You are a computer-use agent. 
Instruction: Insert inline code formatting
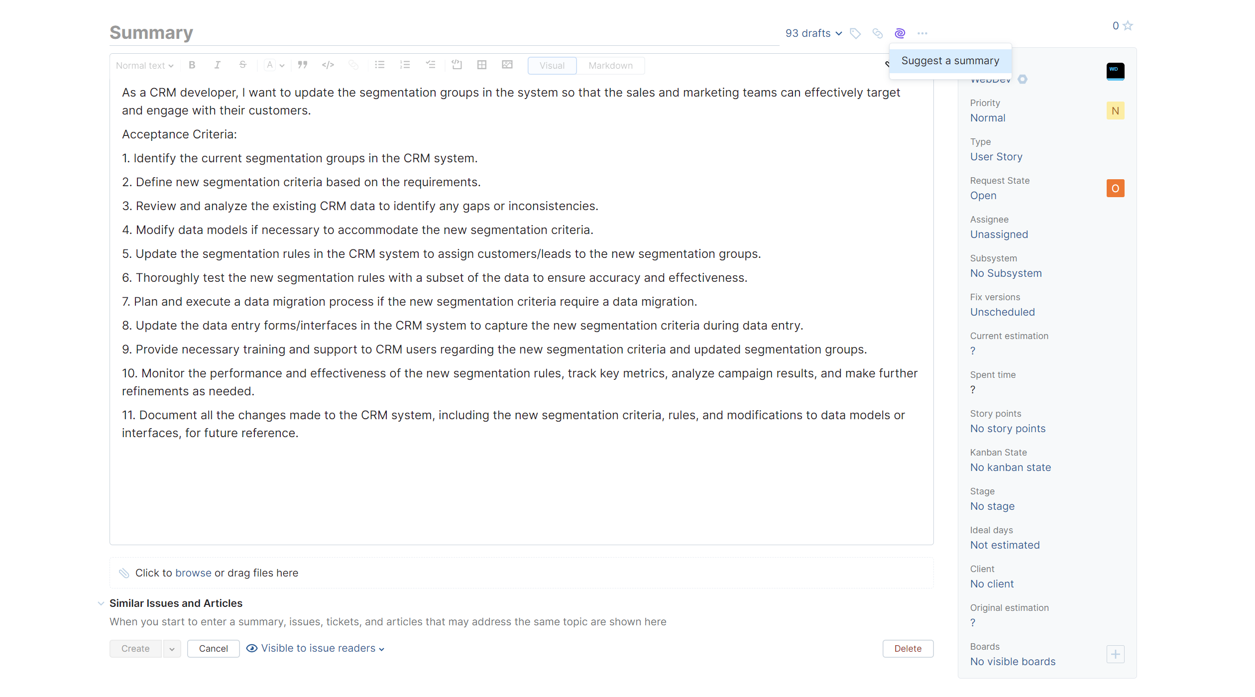point(328,65)
